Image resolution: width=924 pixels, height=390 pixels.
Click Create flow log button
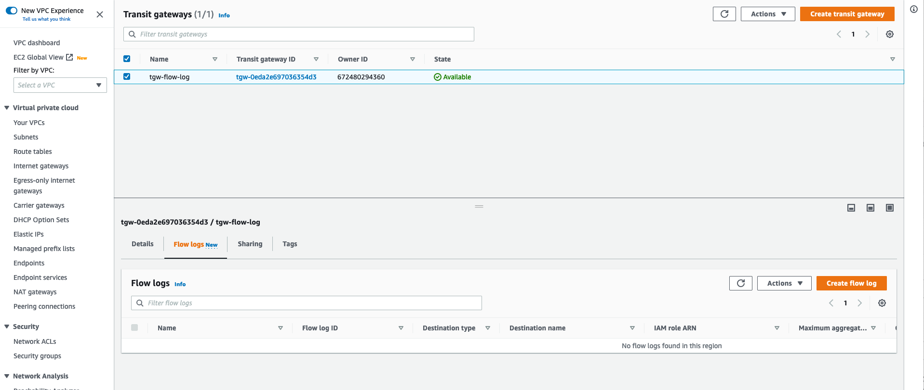coord(852,283)
